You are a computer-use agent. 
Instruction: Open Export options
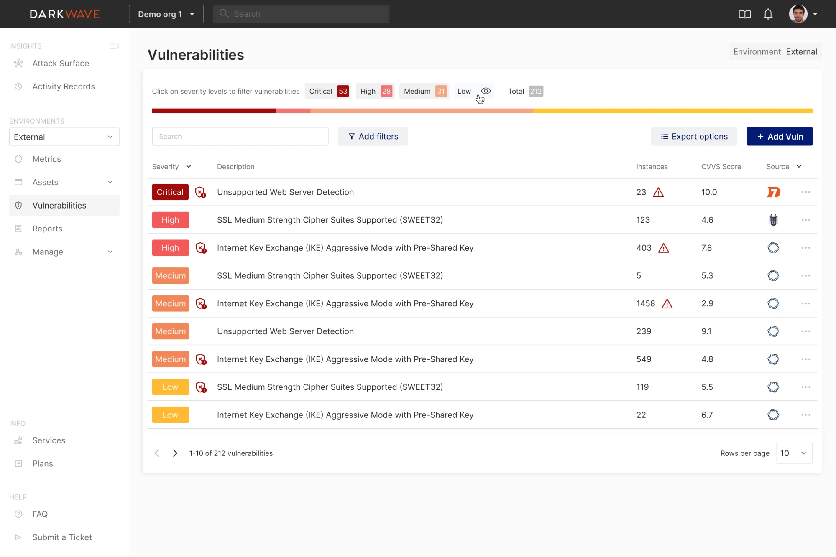(x=693, y=136)
